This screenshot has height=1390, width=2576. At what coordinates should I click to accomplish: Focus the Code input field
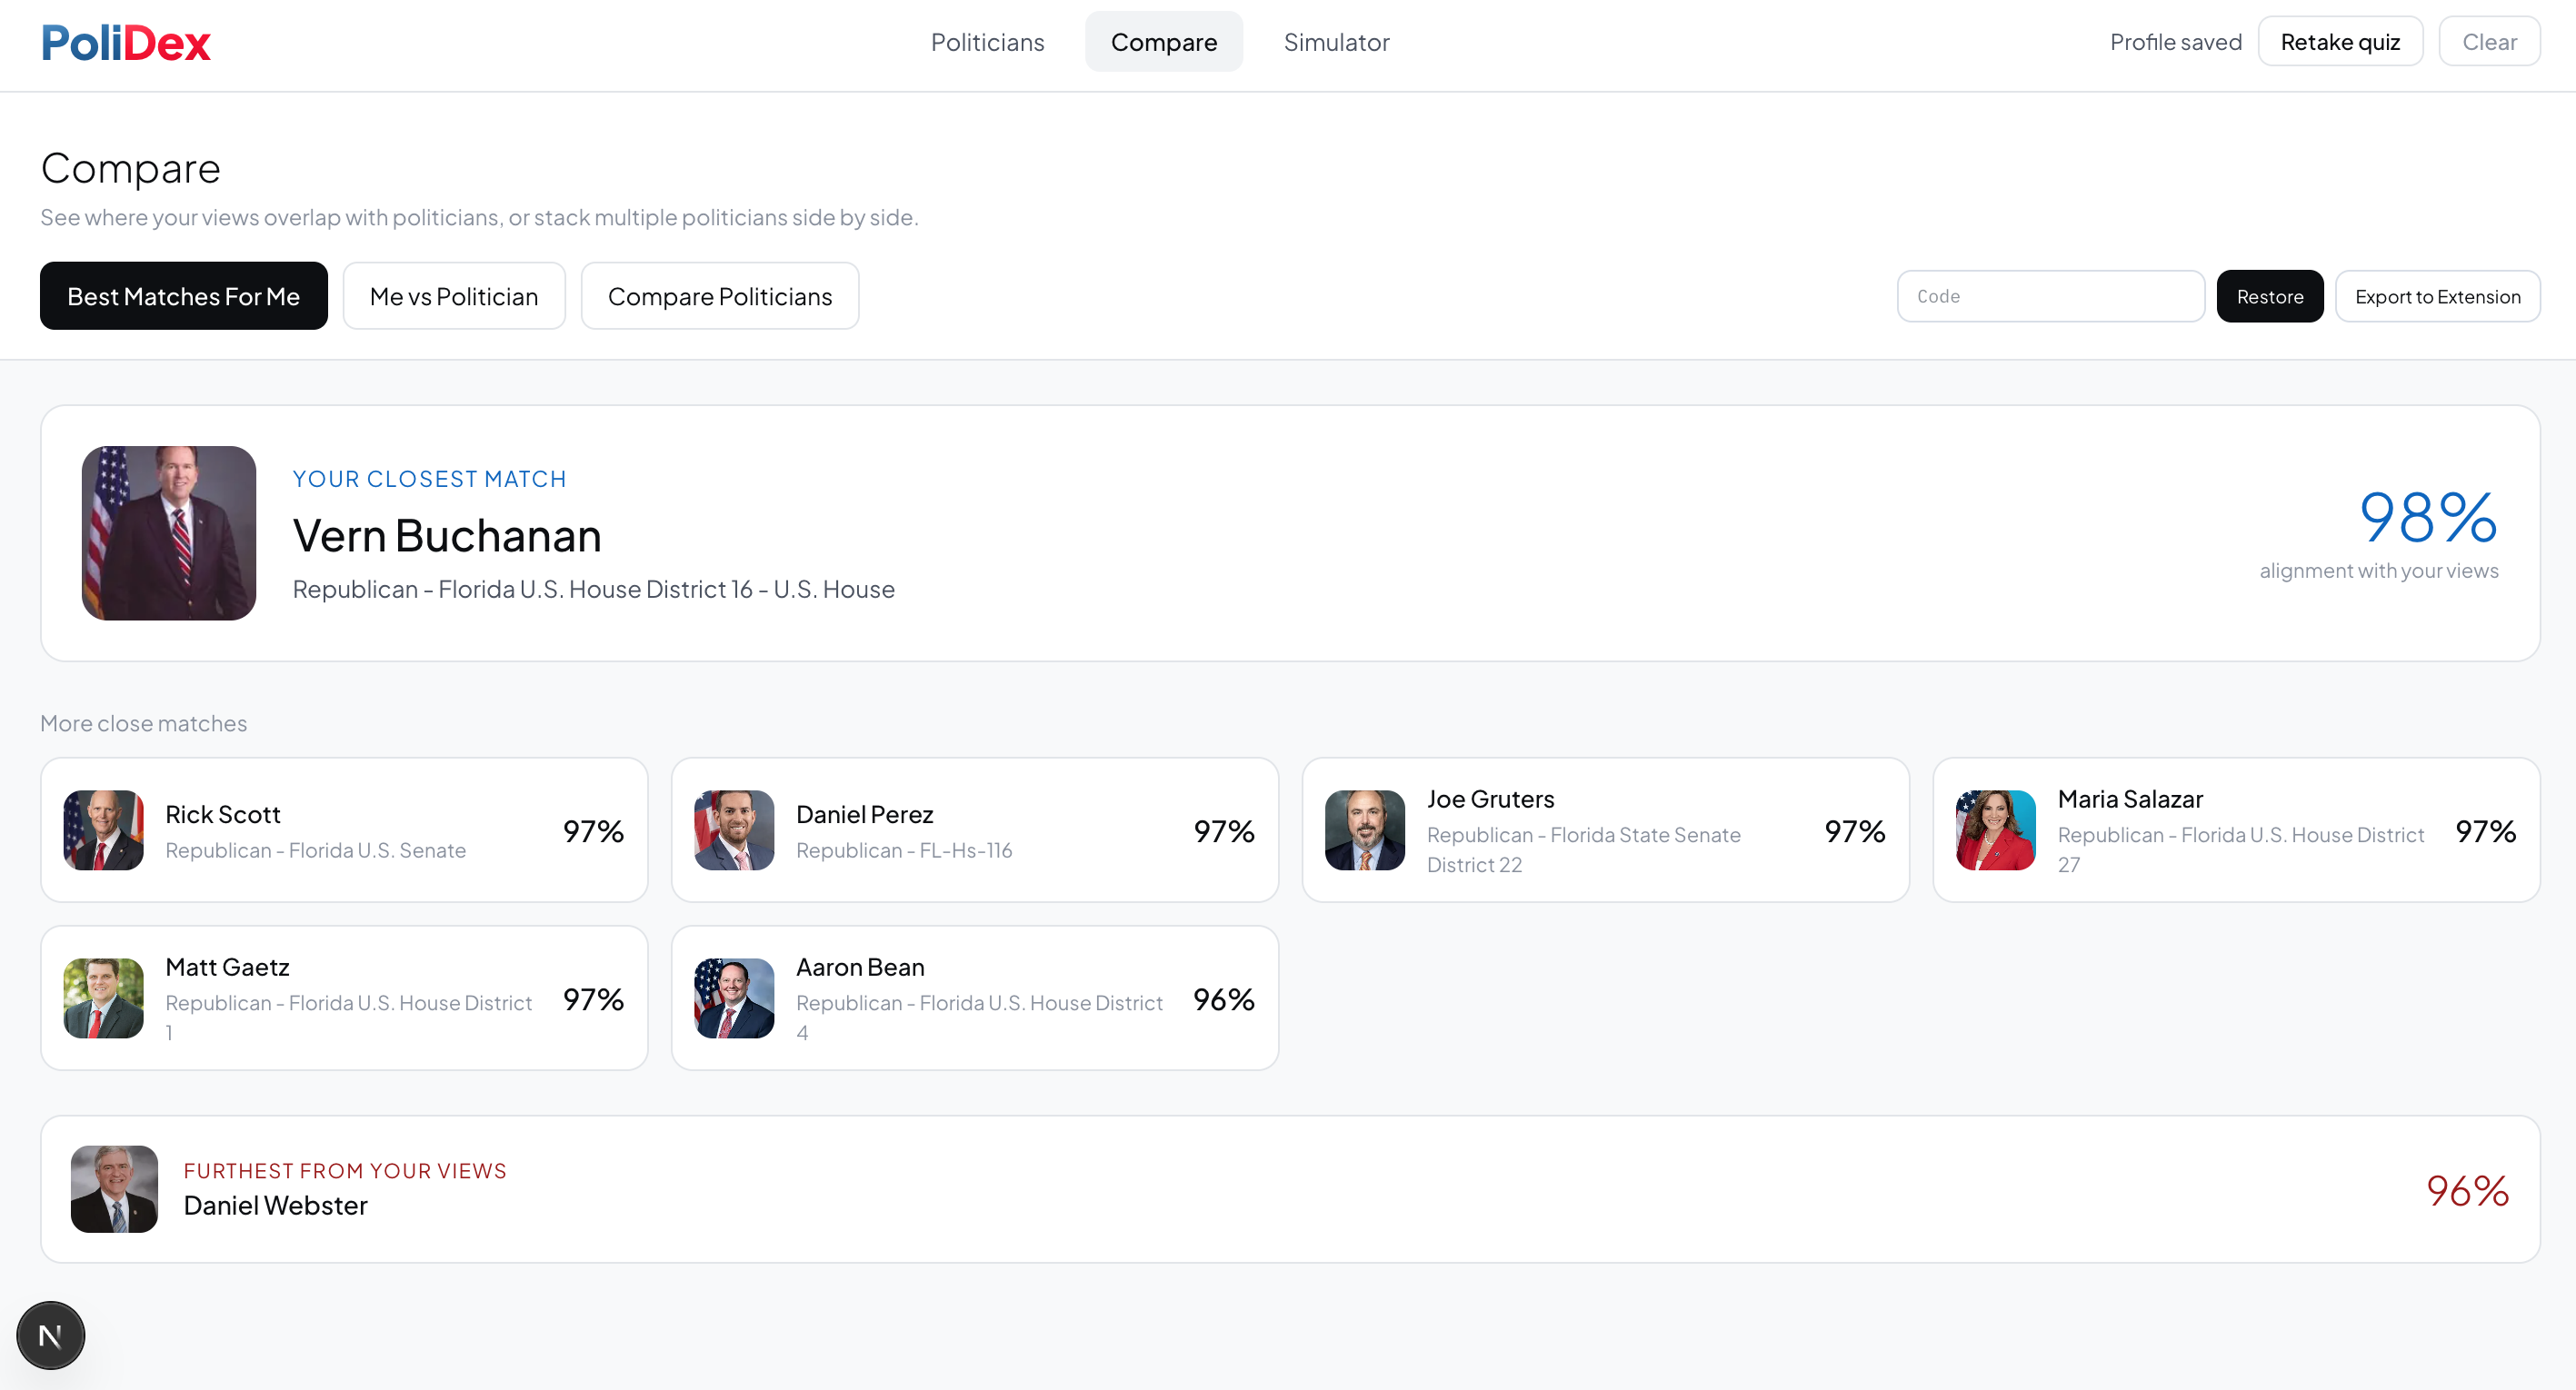coord(2050,297)
